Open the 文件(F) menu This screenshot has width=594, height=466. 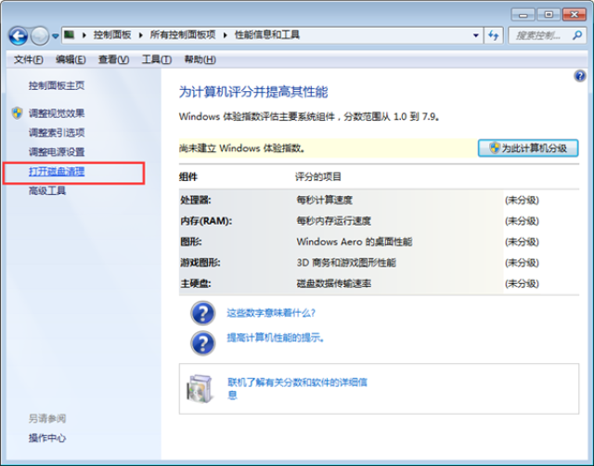click(29, 59)
